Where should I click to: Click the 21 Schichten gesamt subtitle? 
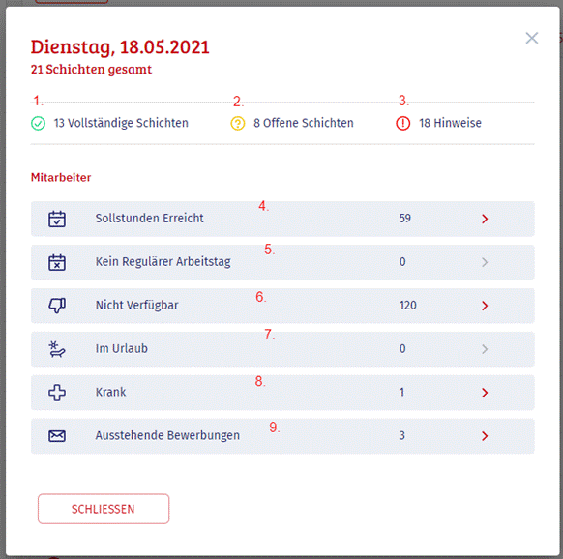click(x=91, y=70)
